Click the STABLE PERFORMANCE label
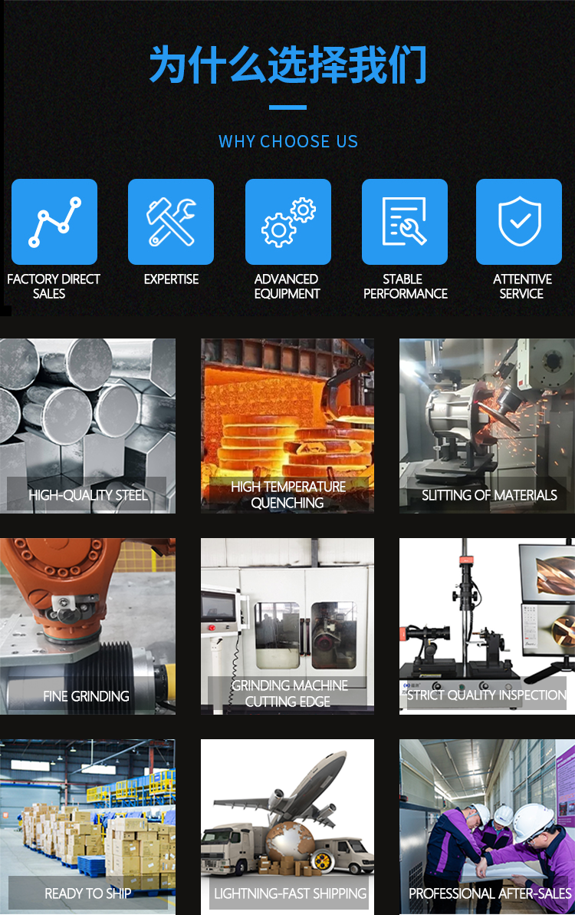 tap(405, 286)
